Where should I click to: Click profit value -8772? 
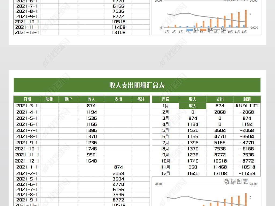point(247,161)
